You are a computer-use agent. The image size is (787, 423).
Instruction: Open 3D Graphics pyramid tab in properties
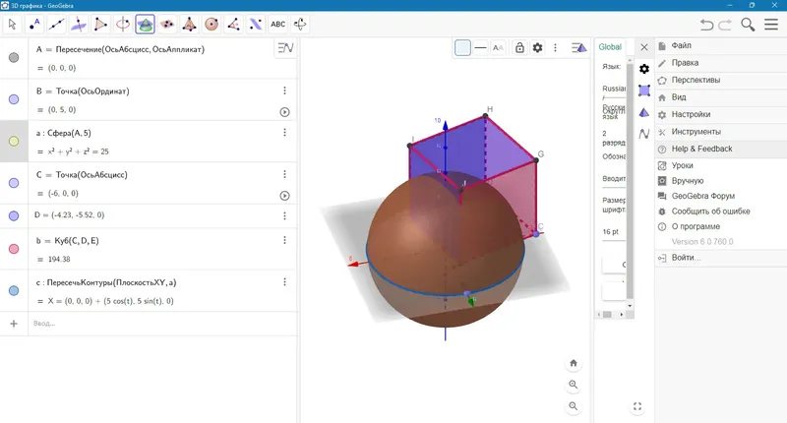point(644,112)
